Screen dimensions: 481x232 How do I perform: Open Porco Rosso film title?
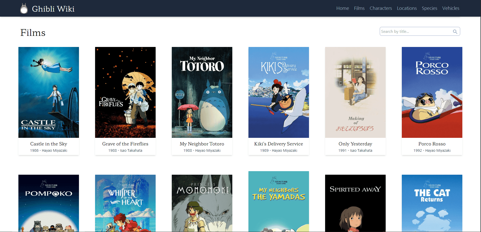432,144
